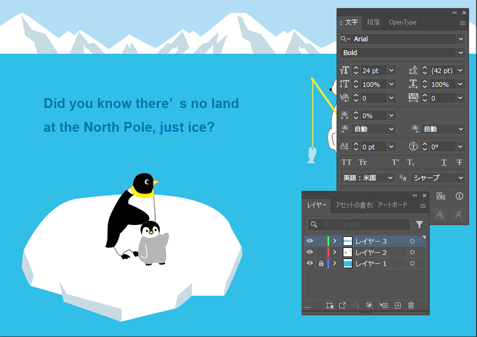The width and height of the screenshot is (477, 337).
Task: Click the delete layer trash icon
Action: click(411, 306)
